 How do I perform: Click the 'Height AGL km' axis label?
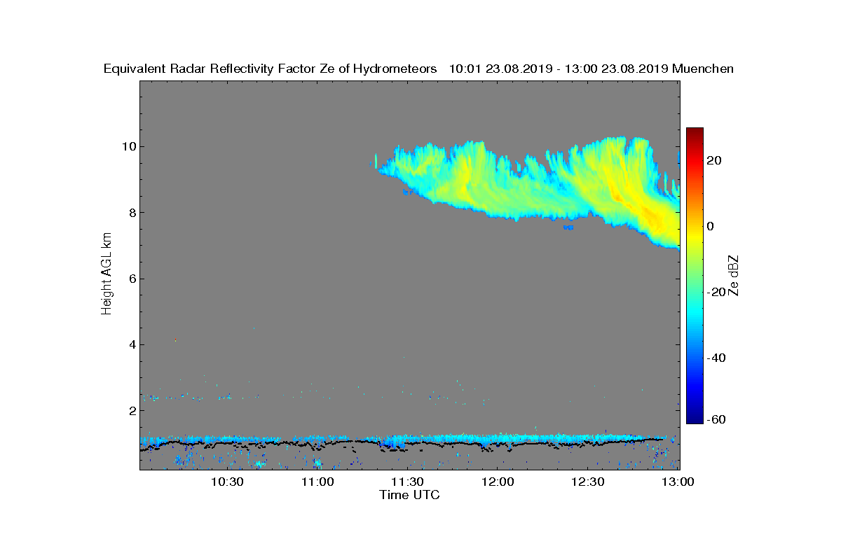tap(107, 274)
